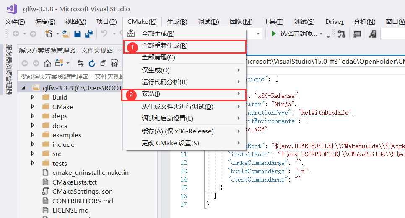Select CMakeSettings.json file in tree
The image size is (405, 218).
[x=82, y=191]
